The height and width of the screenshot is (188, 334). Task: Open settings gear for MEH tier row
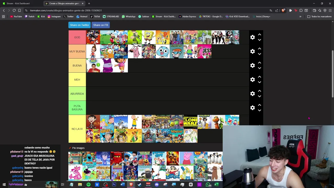click(x=252, y=80)
